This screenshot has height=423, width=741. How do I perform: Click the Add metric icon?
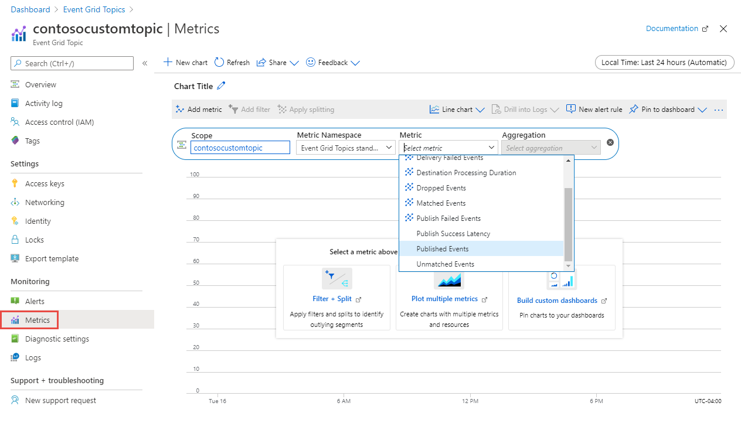(179, 109)
